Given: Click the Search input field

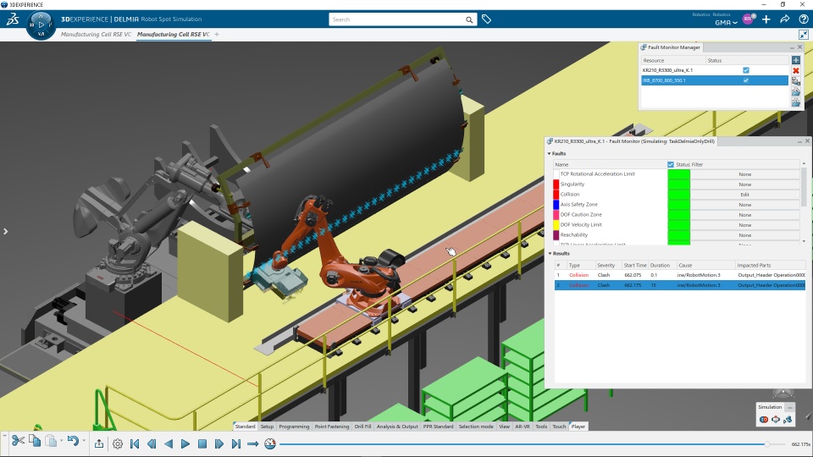Looking at the screenshot, I should [396, 19].
